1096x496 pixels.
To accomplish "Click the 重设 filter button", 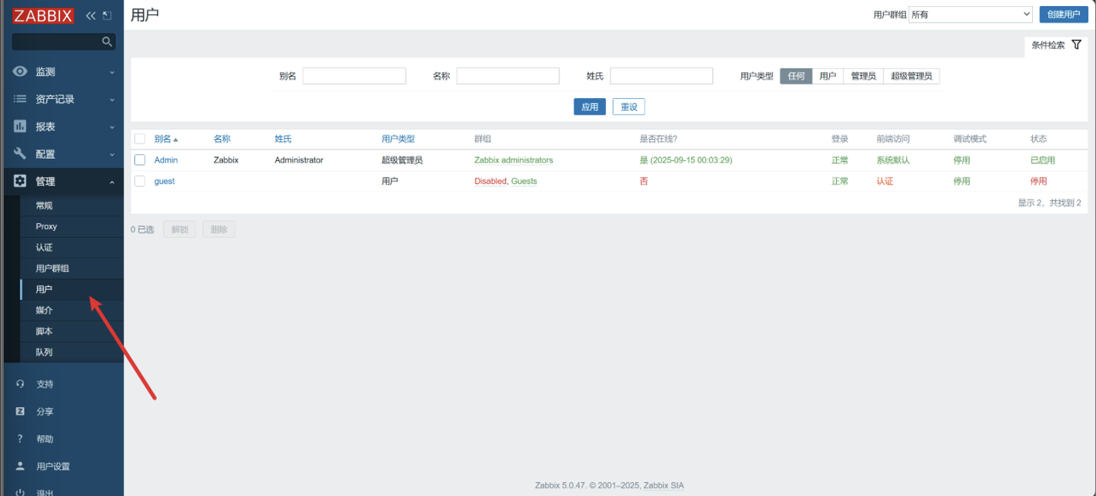I will click(x=629, y=107).
